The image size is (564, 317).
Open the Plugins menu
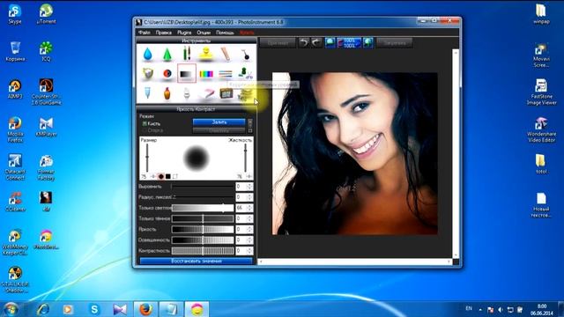click(x=184, y=33)
